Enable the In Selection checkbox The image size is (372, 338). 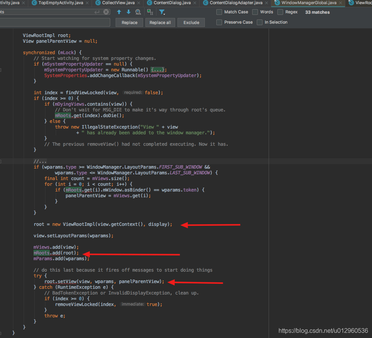click(x=259, y=22)
